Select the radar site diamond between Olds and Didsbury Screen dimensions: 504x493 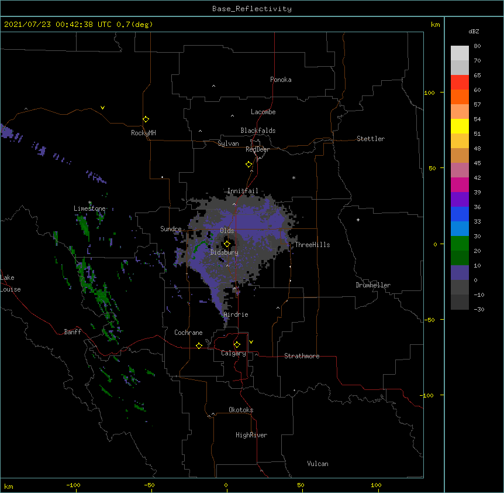[227, 244]
